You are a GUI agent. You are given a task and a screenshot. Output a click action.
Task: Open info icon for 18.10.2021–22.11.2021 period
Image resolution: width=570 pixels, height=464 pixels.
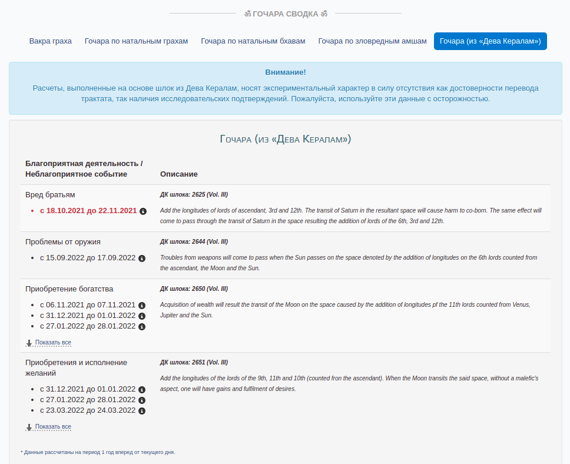pos(143,211)
